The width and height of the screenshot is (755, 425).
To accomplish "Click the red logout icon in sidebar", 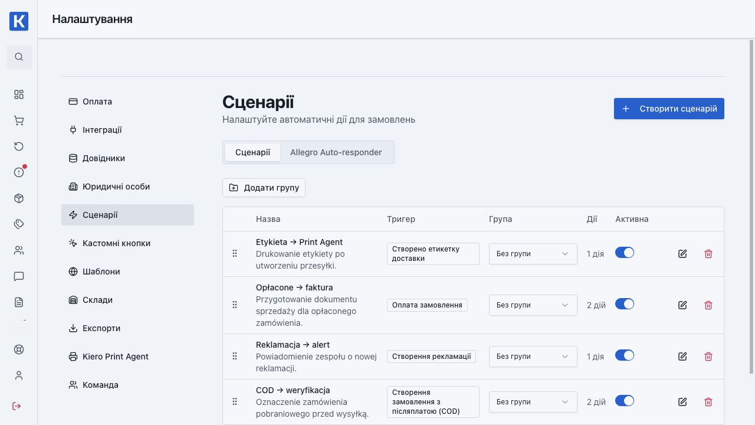I will (x=17, y=406).
